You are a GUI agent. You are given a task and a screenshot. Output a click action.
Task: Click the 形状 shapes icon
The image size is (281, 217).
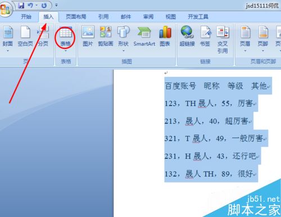(x=123, y=32)
